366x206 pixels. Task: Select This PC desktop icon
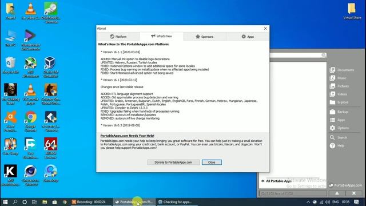10,38
